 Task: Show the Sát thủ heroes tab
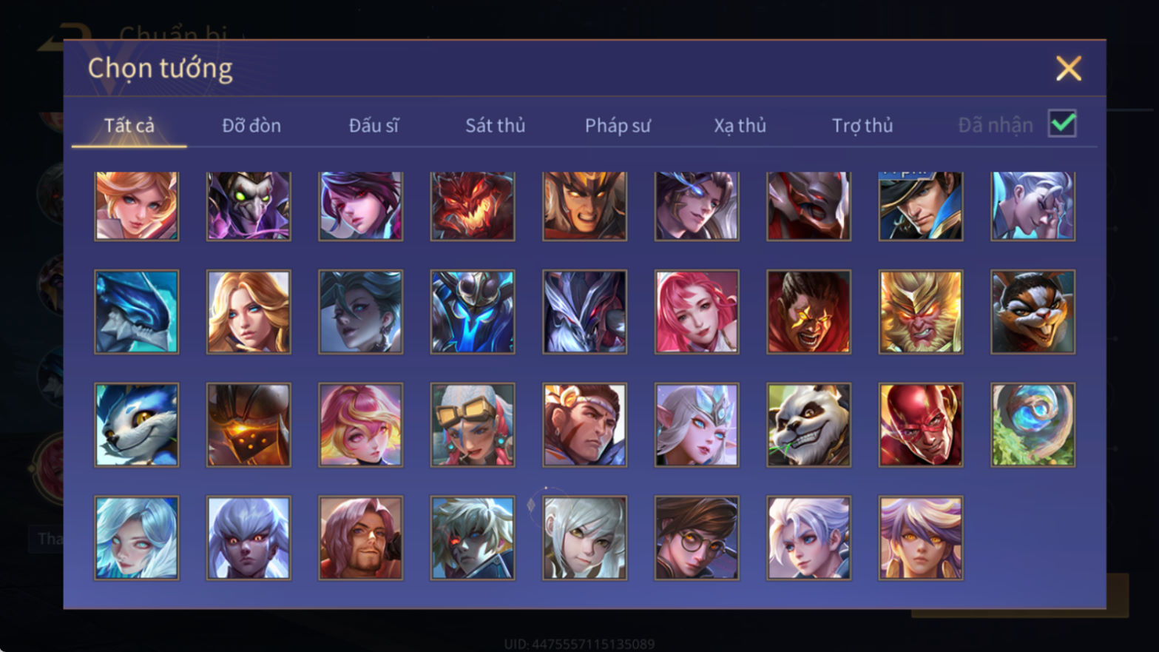495,126
